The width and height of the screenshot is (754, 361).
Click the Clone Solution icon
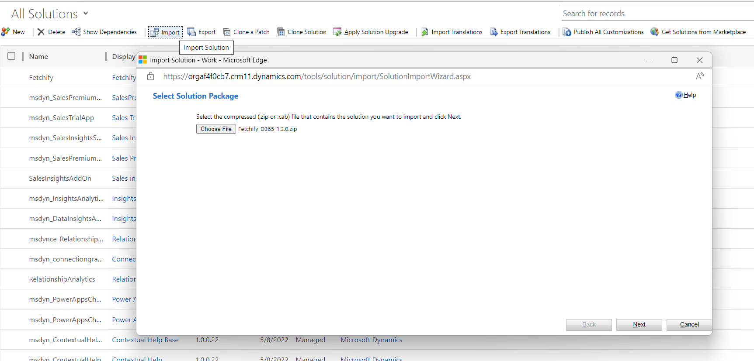pyautogui.click(x=281, y=32)
